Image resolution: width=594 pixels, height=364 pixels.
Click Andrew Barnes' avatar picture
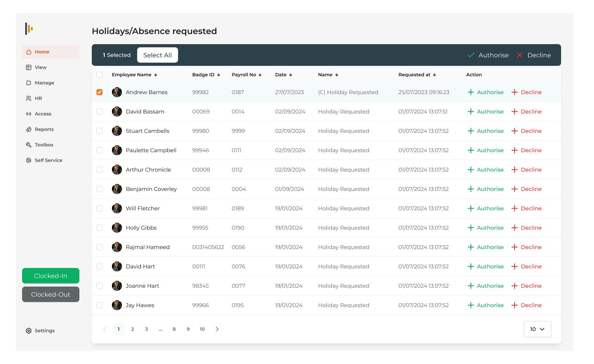pos(117,92)
